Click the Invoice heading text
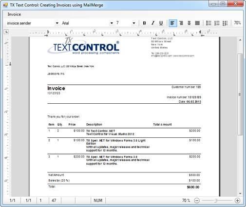This screenshot has width=246, height=207. pyautogui.click(x=56, y=88)
